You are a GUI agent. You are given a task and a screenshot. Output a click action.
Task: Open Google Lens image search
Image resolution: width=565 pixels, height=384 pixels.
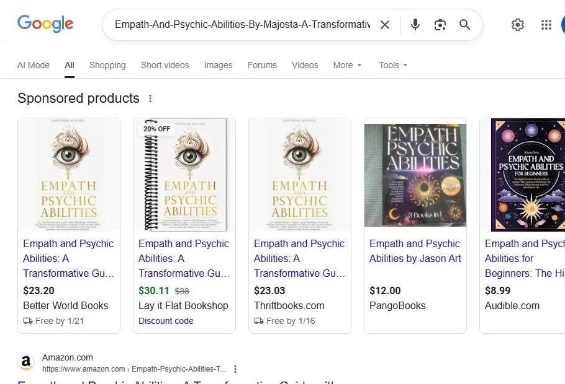[440, 25]
